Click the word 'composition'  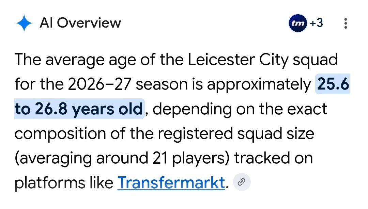(60, 134)
